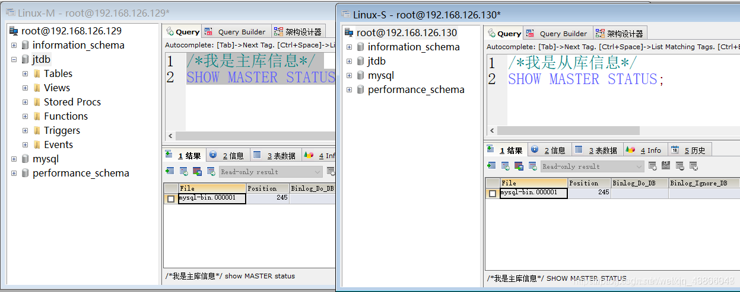This screenshot has width=740, height=292.
Task: Click export-result icon in Linux-M results toolbar
Action: click(170, 171)
